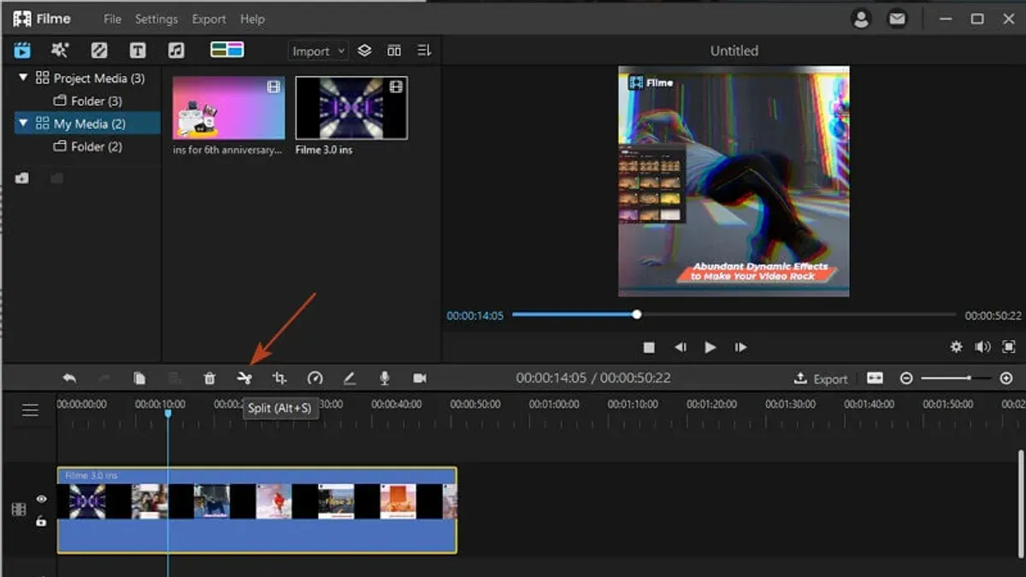Toggle video track visibility eye

pos(40,499)
